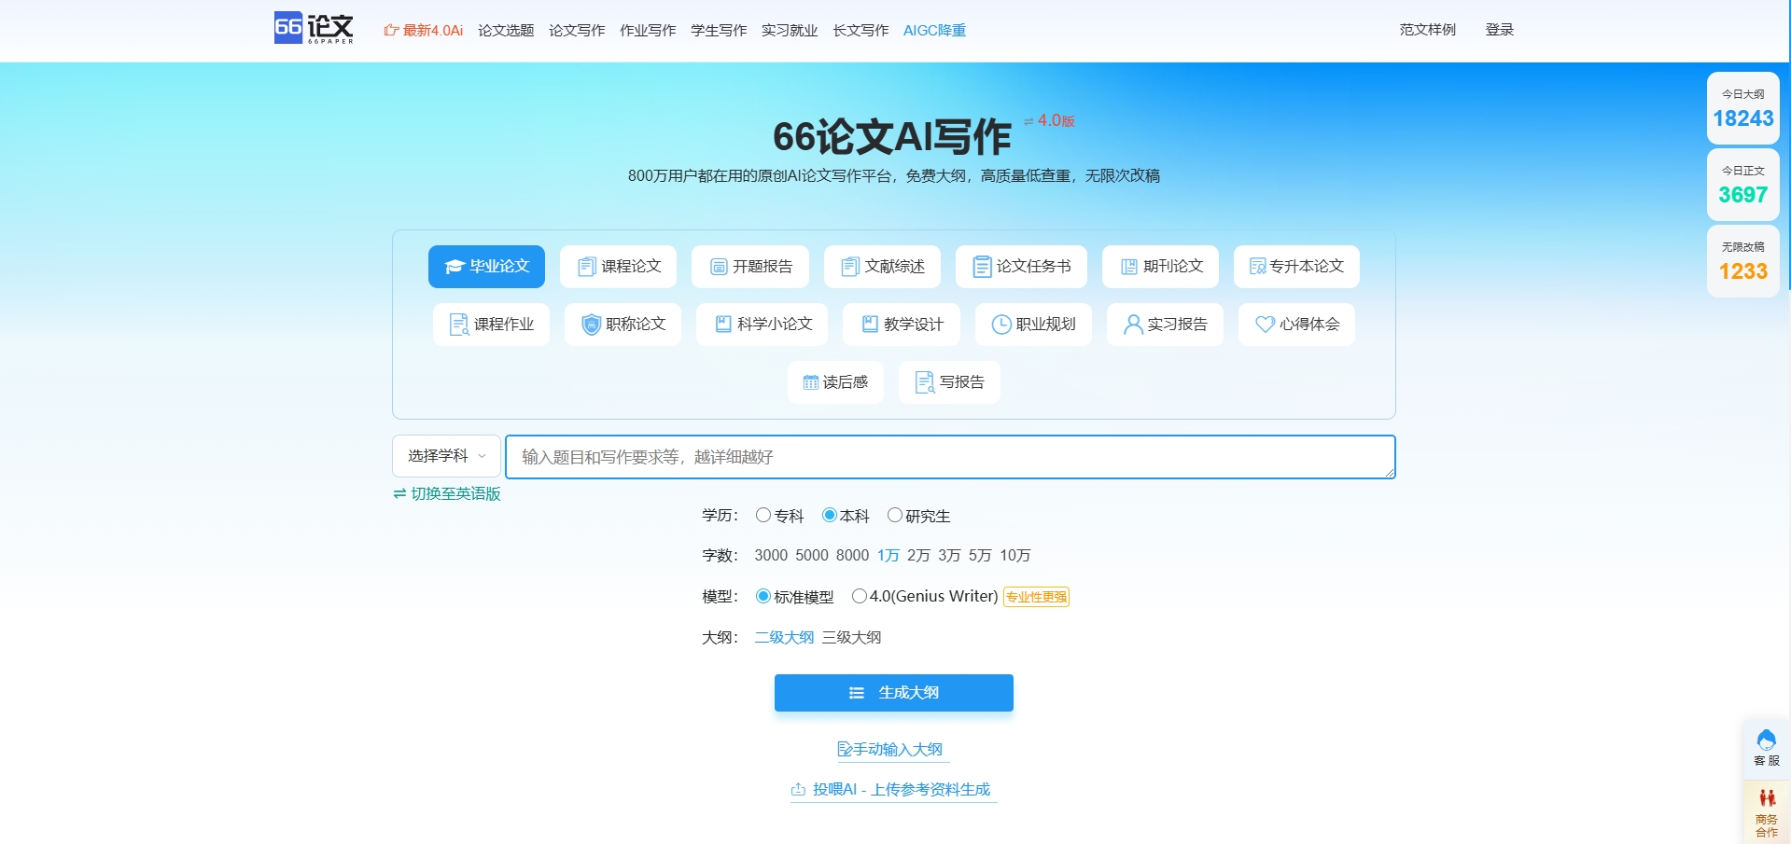
Task: Focus the topic and requirements input field
Action: click(949, 457)
